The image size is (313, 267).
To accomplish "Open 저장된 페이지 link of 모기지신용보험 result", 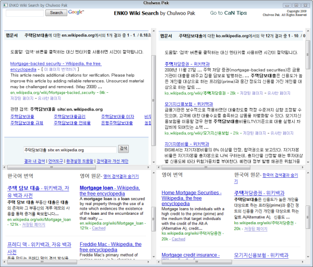I will 255,133.
